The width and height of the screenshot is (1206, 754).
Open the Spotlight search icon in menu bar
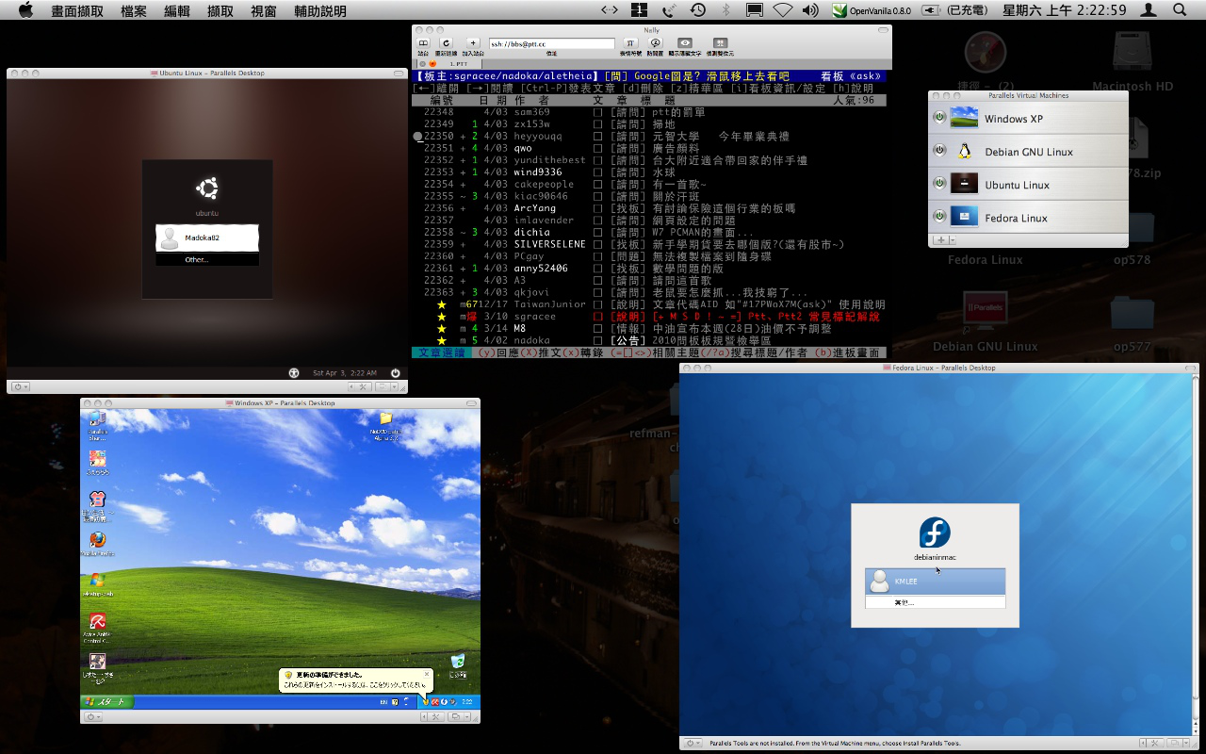click(1180, 10)
